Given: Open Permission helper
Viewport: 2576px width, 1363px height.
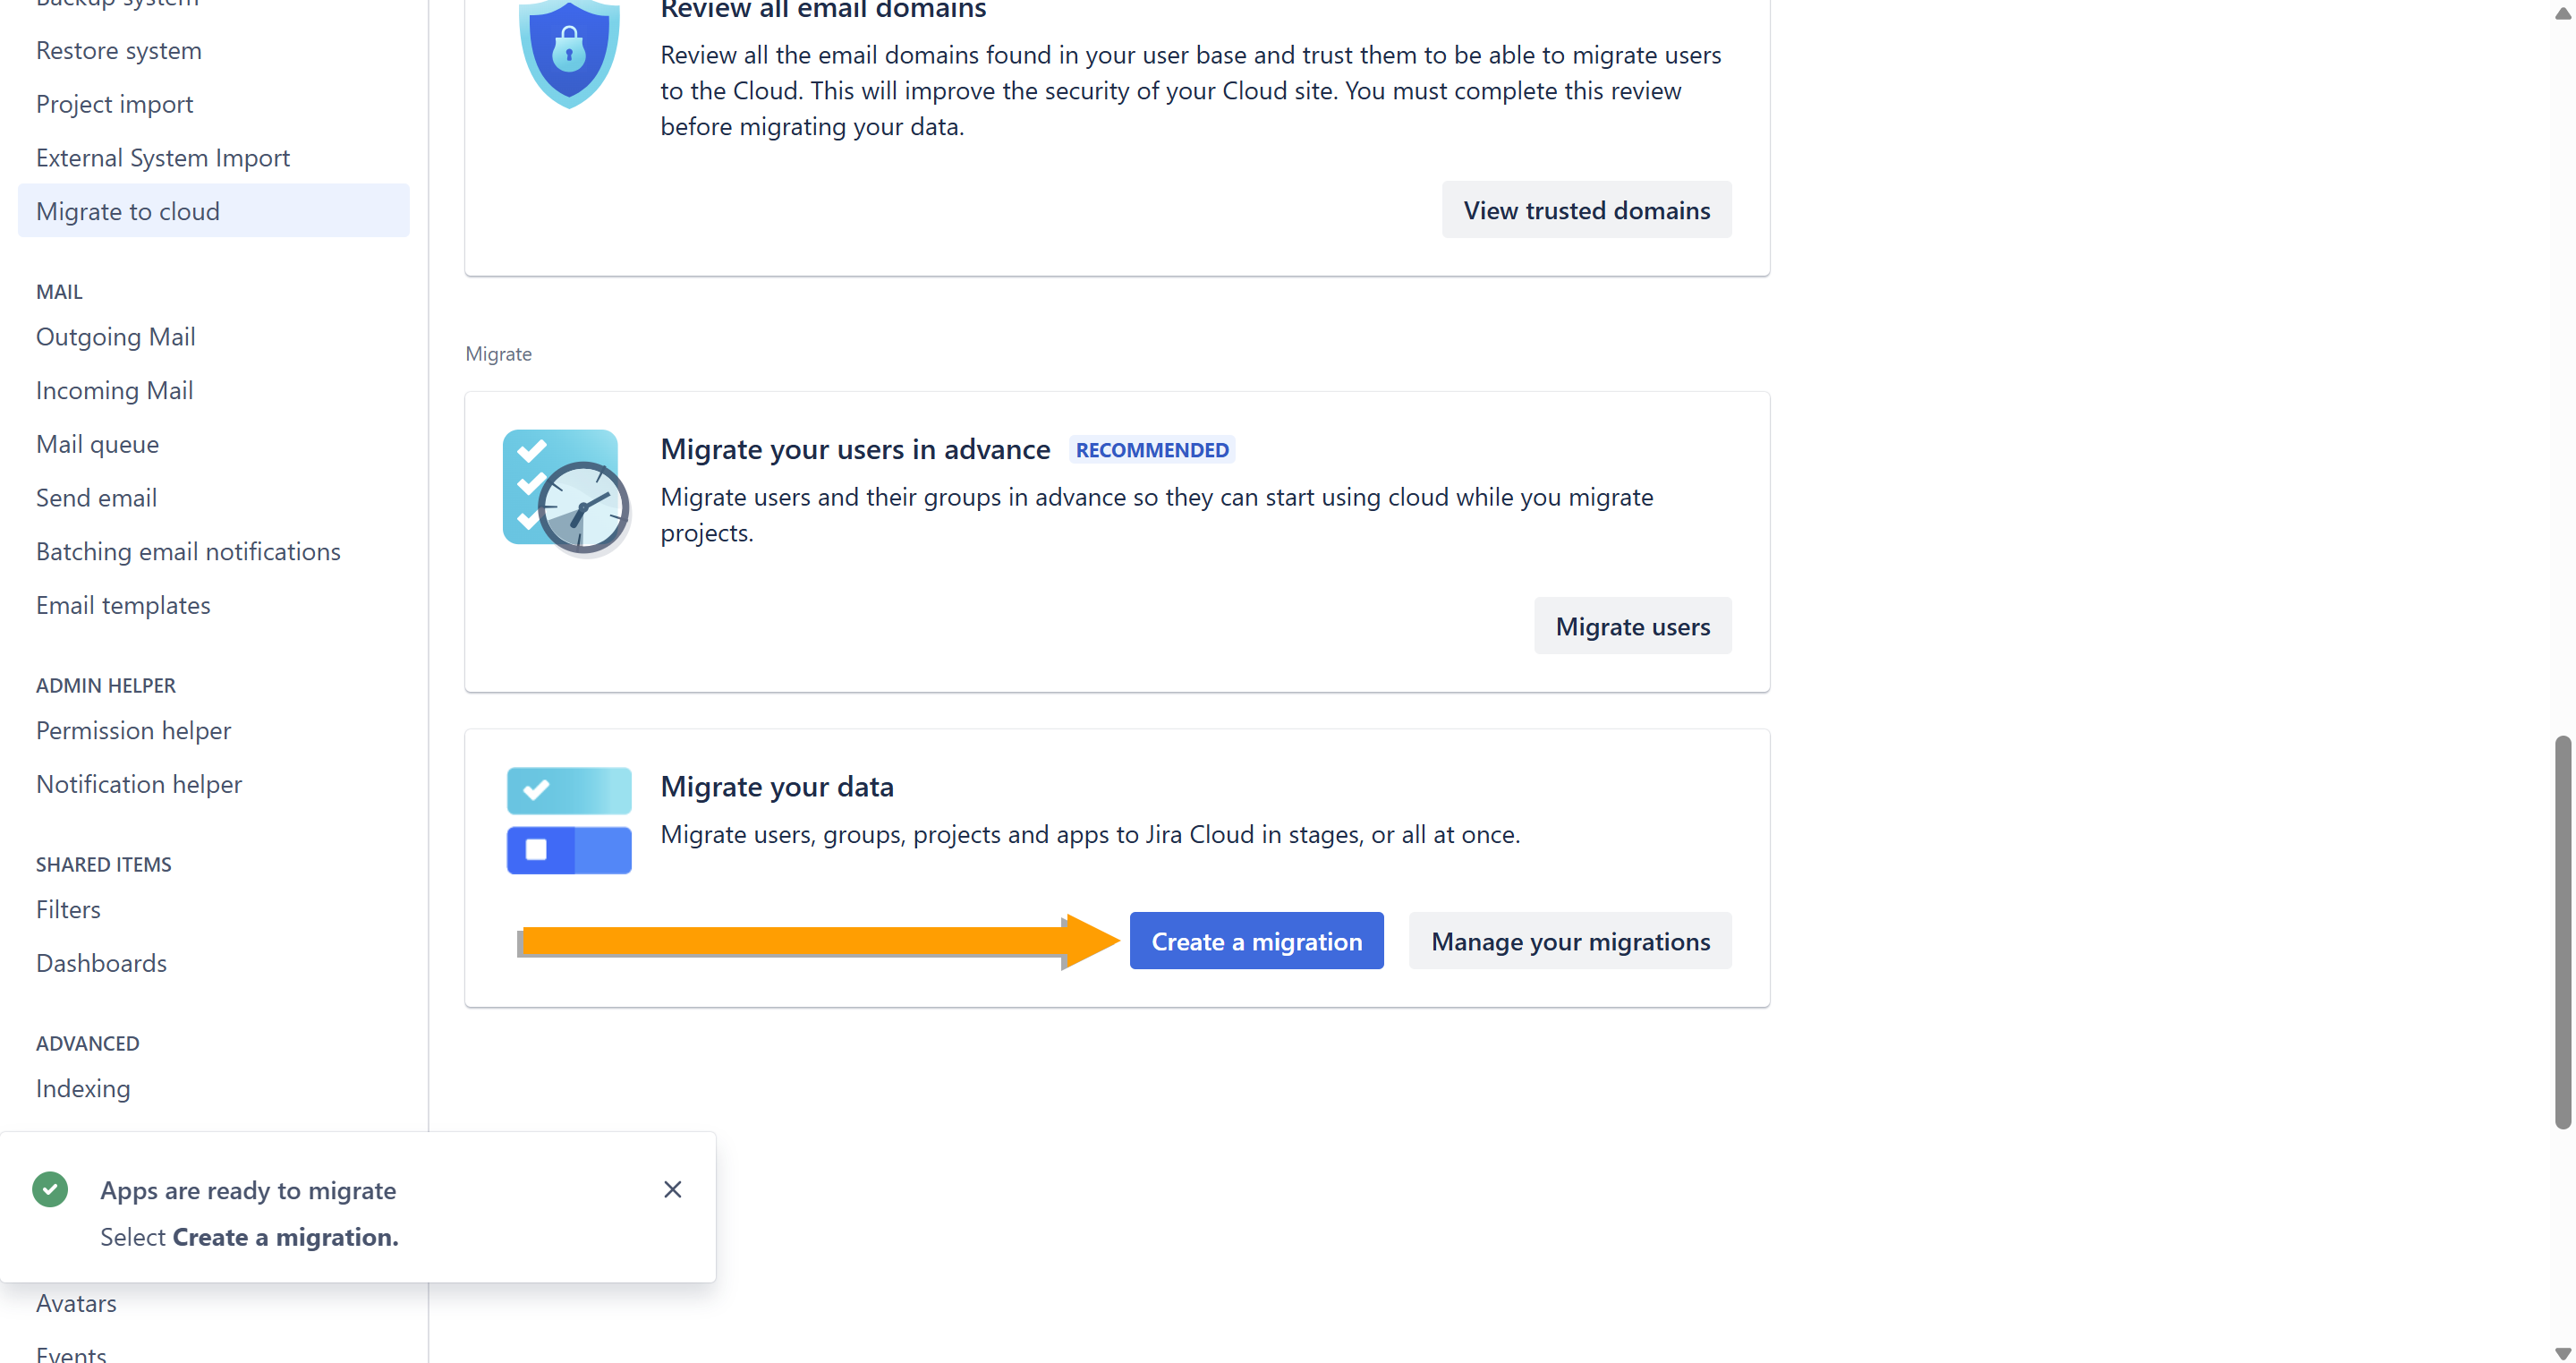Looking at the screenshot, I should pos(133,730).
